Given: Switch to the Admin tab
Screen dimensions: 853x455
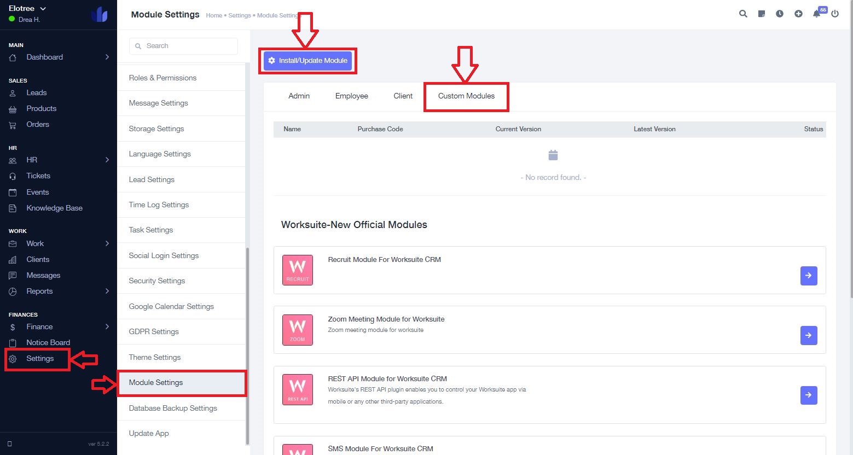Looking at the screenshot, I should pos(299,96).
